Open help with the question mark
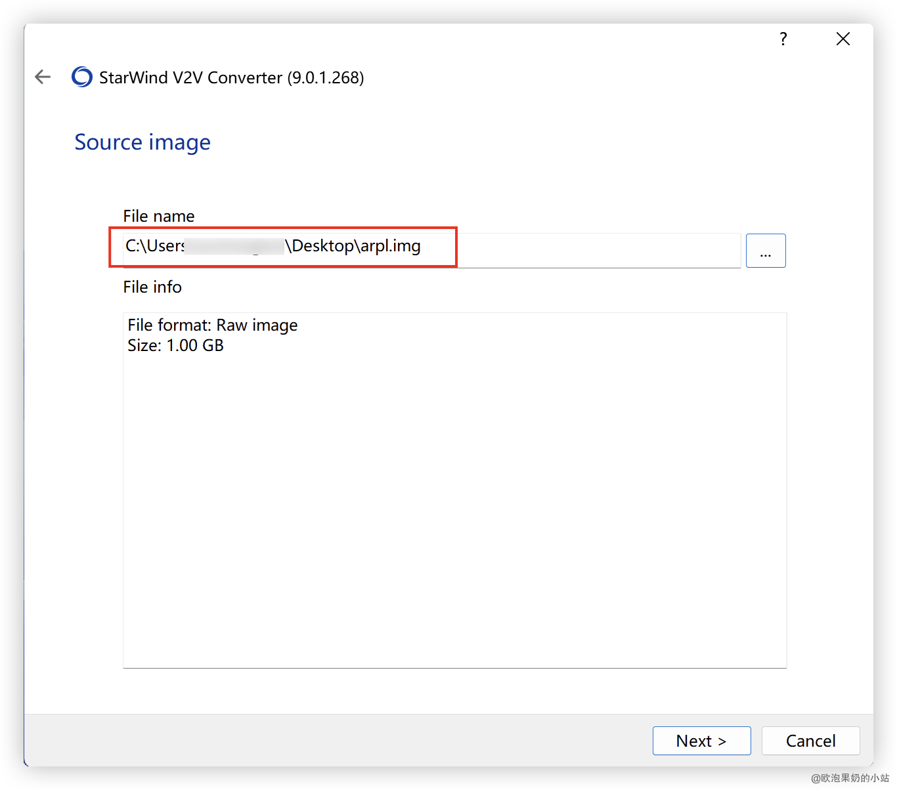The width and height of the screenshot is (897, 790). (x=783, y=39)
